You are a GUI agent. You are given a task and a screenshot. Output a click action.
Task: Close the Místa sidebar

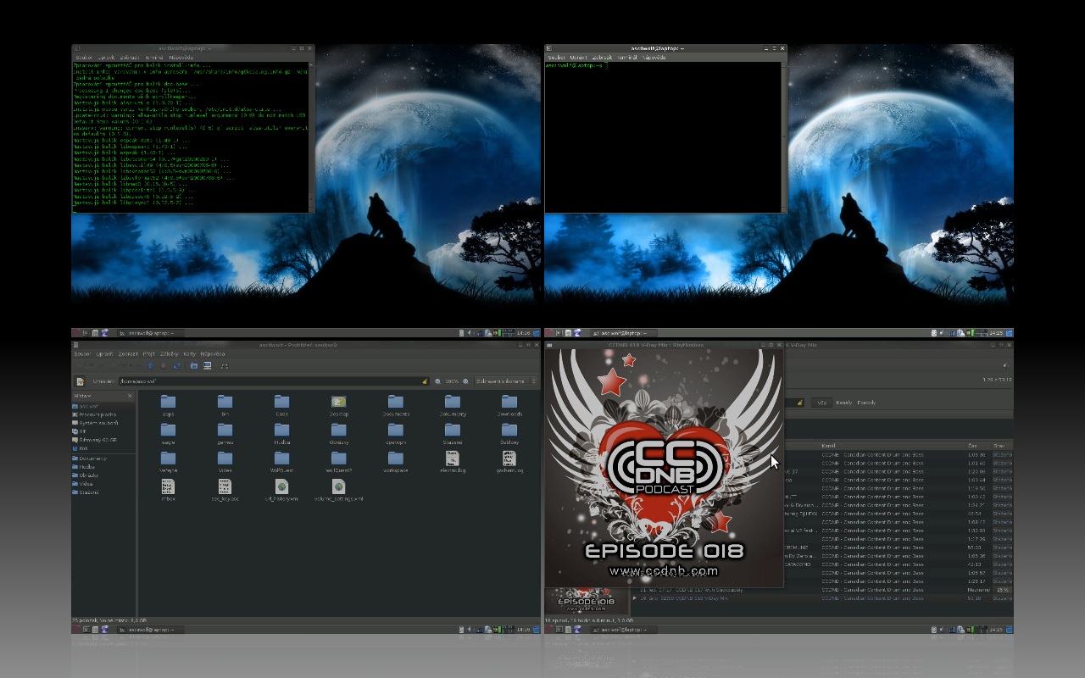pos(130,396)
